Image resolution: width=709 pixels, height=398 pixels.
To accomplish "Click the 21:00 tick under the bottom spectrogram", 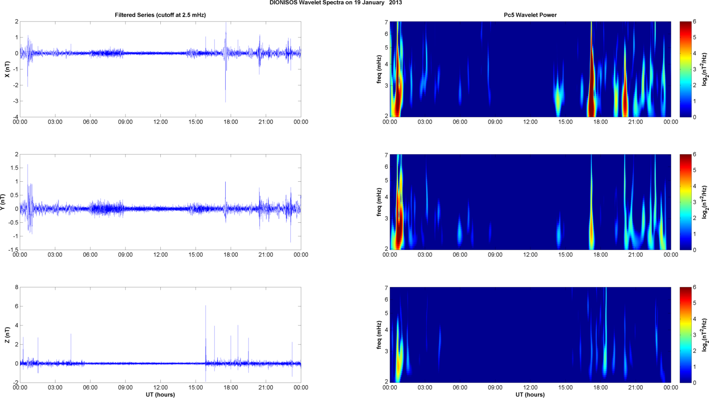I will click(x=636, y=388).
